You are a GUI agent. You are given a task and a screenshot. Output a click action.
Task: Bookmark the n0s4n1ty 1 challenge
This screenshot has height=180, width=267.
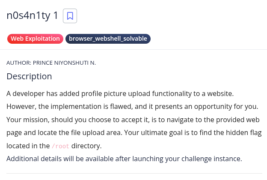pos(70,16)
